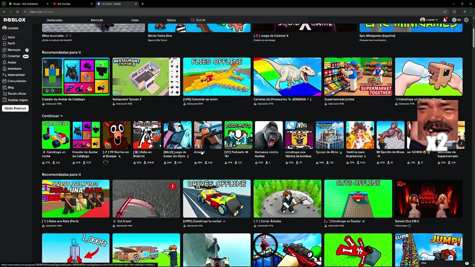Expand the Continuar section arrow
The image size is (475, 267).
click(x=61, y=116)
